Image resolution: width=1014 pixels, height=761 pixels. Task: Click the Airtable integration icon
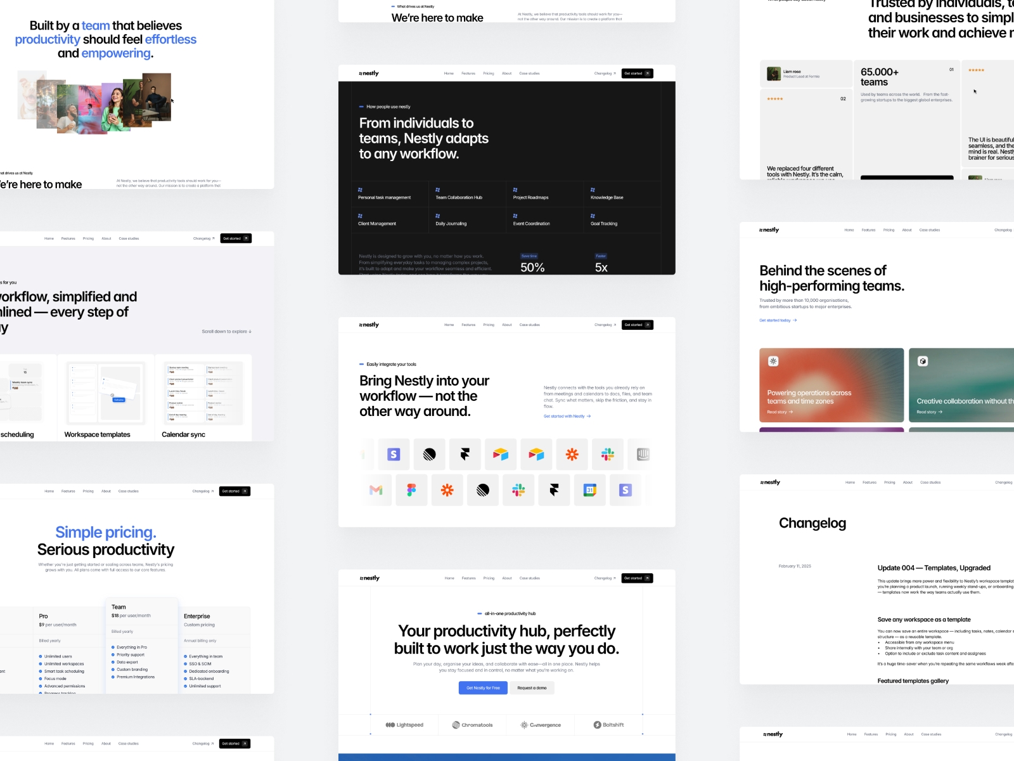click(x=501, y=454)
